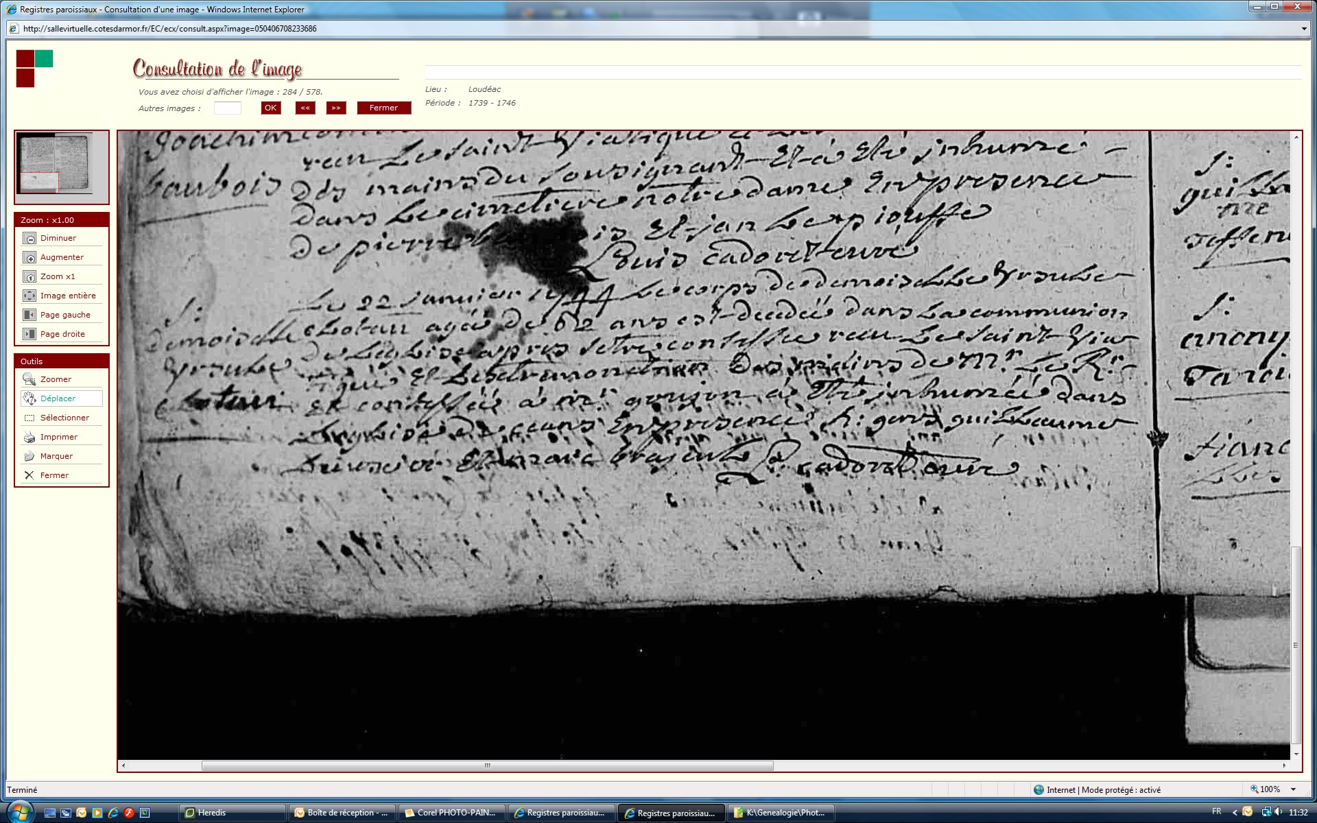Use the Marquer tool
The height and width of the screenshot is (823, 1317).
[29, 456]
